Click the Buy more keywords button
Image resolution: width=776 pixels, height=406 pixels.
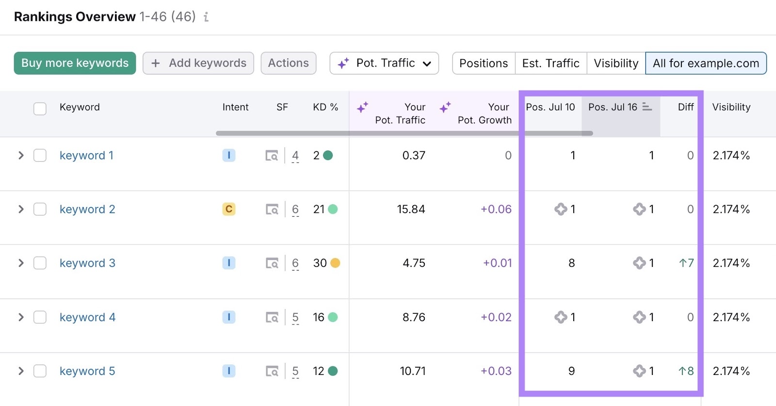(x=75, y=63)
